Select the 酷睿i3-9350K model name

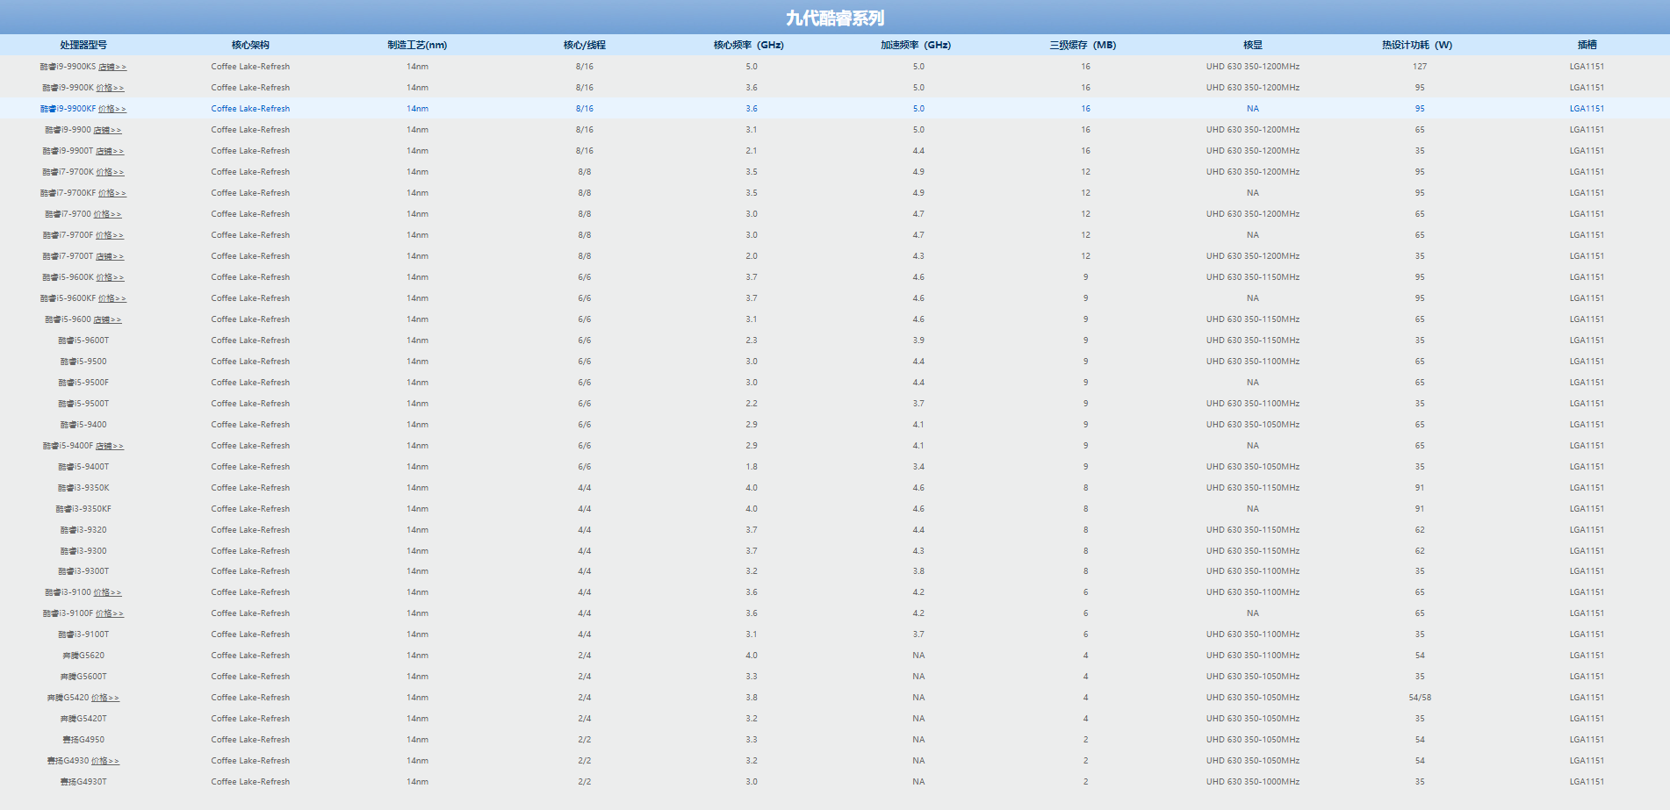pos(83,488)
